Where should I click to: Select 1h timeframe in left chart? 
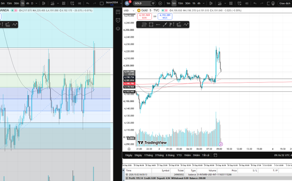point(22,3)
